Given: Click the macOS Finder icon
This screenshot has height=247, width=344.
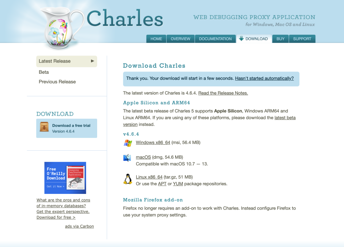Looking at the screenshot, I should [127, 158].
